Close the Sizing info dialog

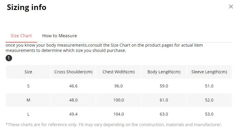[x=231, y=7]
